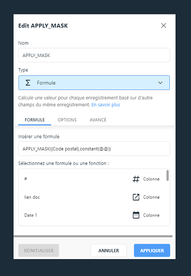Click the external link icon beside lien doc
The height and width of the screenshot is (276, 191).
pos(136,197)
